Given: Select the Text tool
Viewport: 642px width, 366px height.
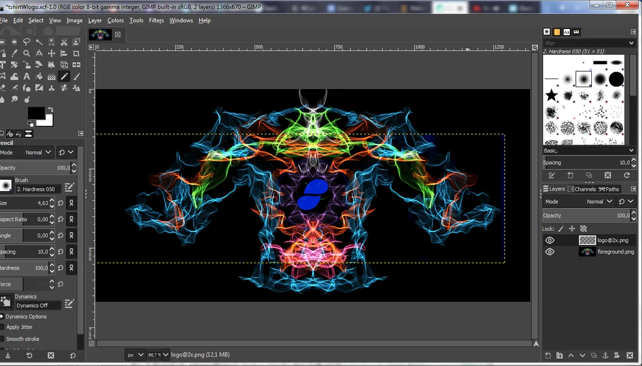Looking at the screenshot, I should [x=27, y=77].
